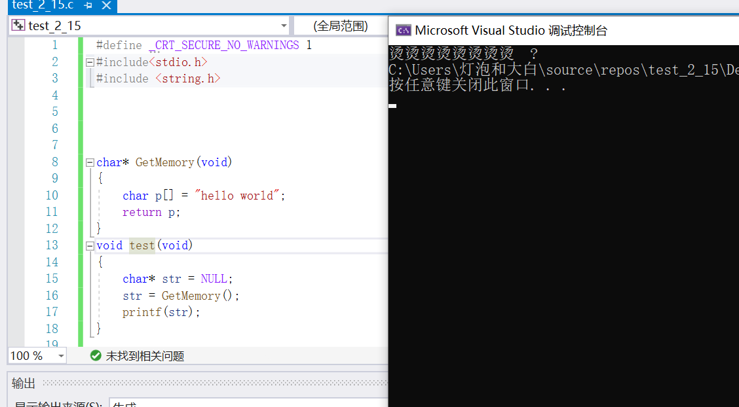Viewport: 739px width, 407px height.
Task: Open the test_2_15 project scope dropdown
Action: point(284,26)
